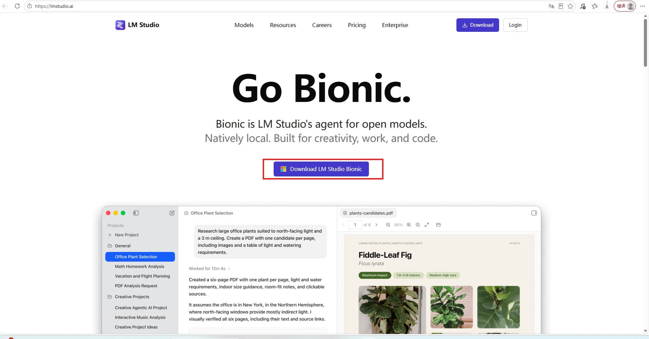The height and width of the screenshot is (339, 649).
Task: Open the Math Homework Analysis chat
Action: (139, 267)
